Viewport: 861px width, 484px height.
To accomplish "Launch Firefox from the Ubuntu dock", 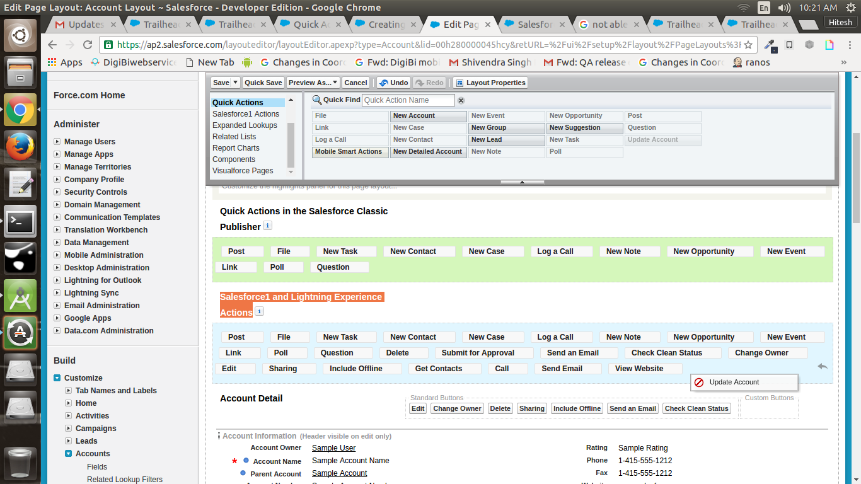I will (20, 147).
